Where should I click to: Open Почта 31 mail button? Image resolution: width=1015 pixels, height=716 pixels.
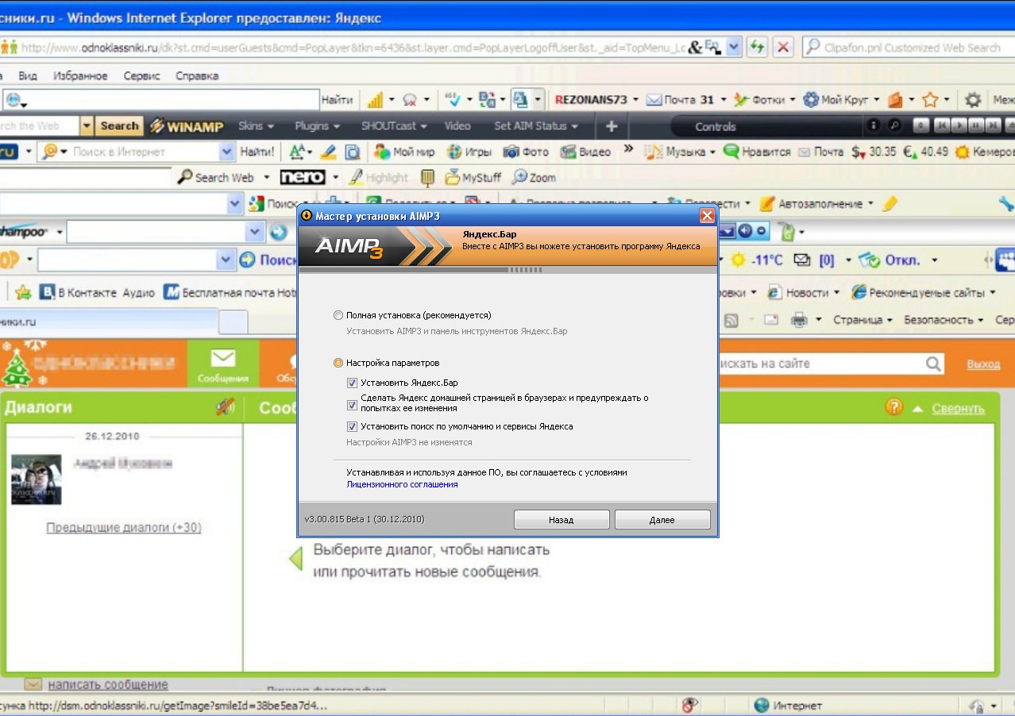(x=686, y=100)
